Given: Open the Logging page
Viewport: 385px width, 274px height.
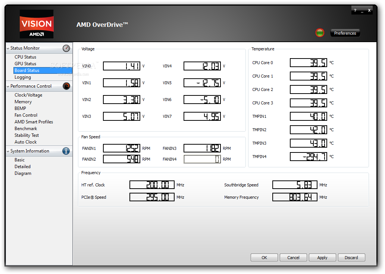Looking at the screenshot, I should click(23, 77).
